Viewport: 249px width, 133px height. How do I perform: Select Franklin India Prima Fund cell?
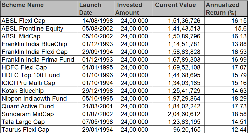pos(39,60)
